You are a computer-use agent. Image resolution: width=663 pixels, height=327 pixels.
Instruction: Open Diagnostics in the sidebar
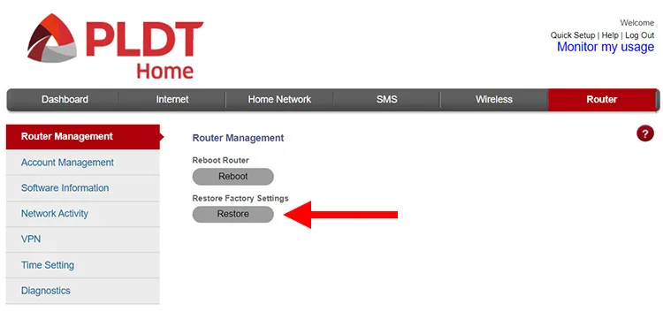click(83, 291)
